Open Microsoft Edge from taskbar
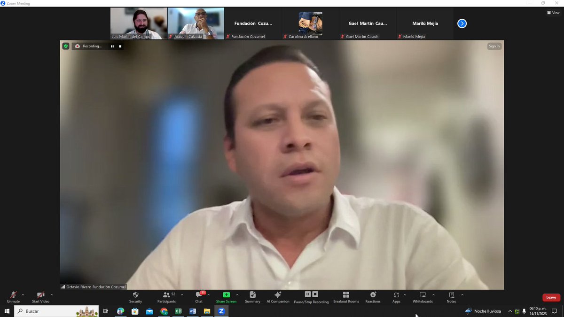Viewport: 564px width, 317px height. [x=121, y=311]
